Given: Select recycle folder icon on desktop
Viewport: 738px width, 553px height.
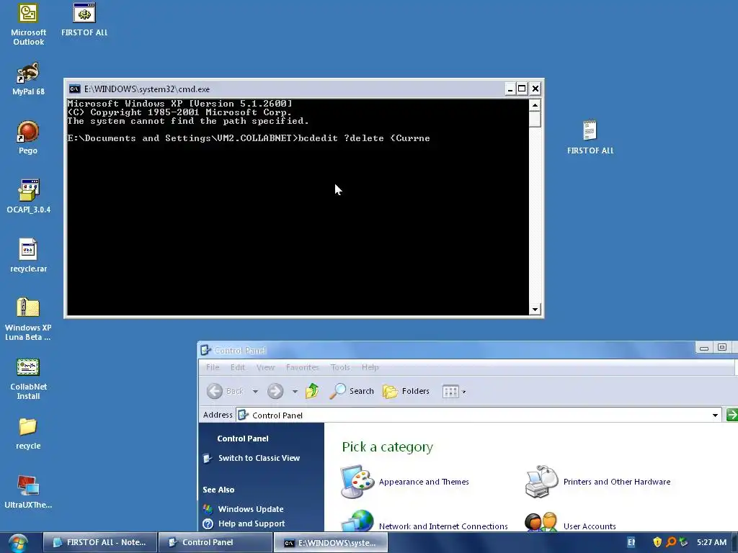Looking at the screenshot, I should coord(28,433).
